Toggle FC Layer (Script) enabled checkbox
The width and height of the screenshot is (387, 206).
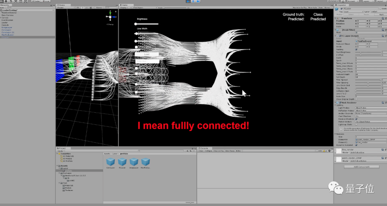click(340, 36)
